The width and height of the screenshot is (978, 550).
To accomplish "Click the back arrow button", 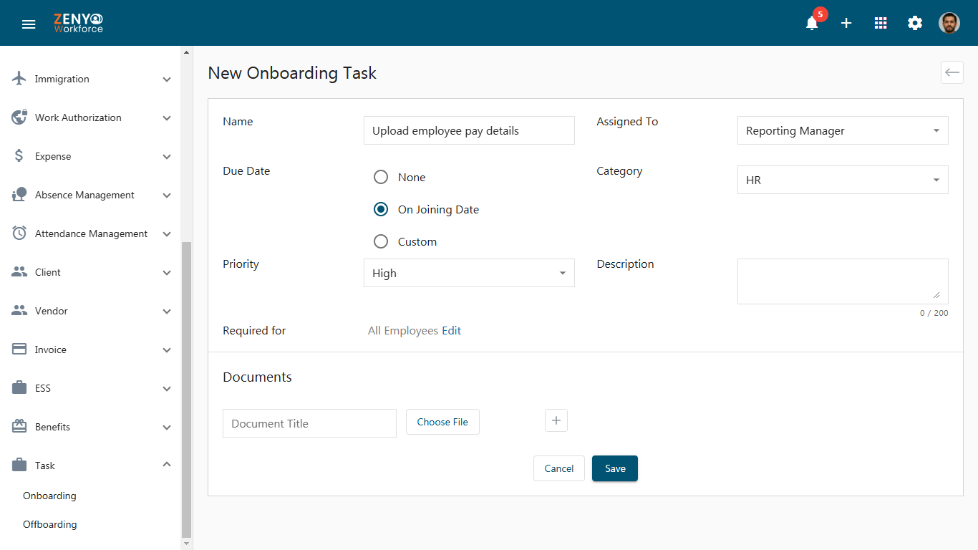I will (952, 72).
